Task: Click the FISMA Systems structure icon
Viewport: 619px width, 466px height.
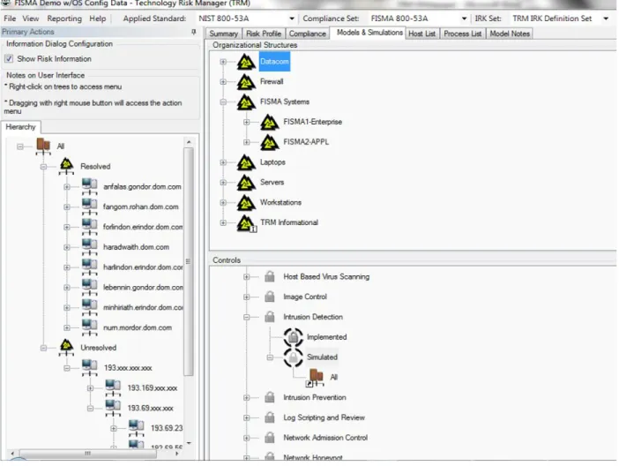Action: (246, 102)
